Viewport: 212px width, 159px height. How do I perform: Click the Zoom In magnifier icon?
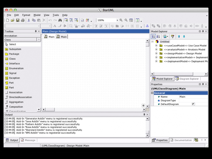point(121,20)
